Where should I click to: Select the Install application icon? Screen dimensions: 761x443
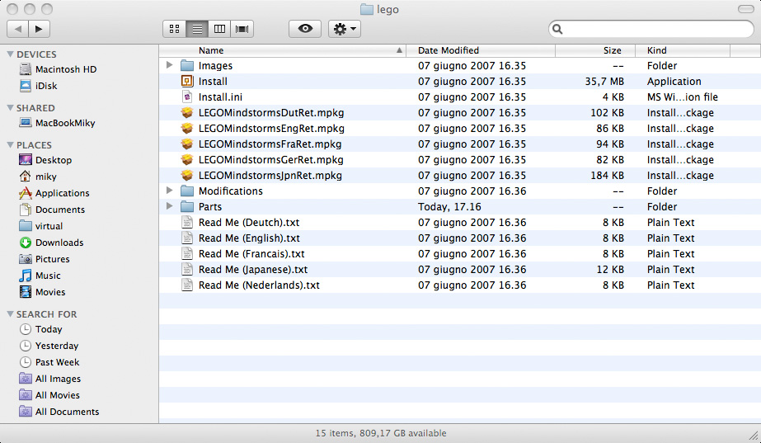click(187, 82)
